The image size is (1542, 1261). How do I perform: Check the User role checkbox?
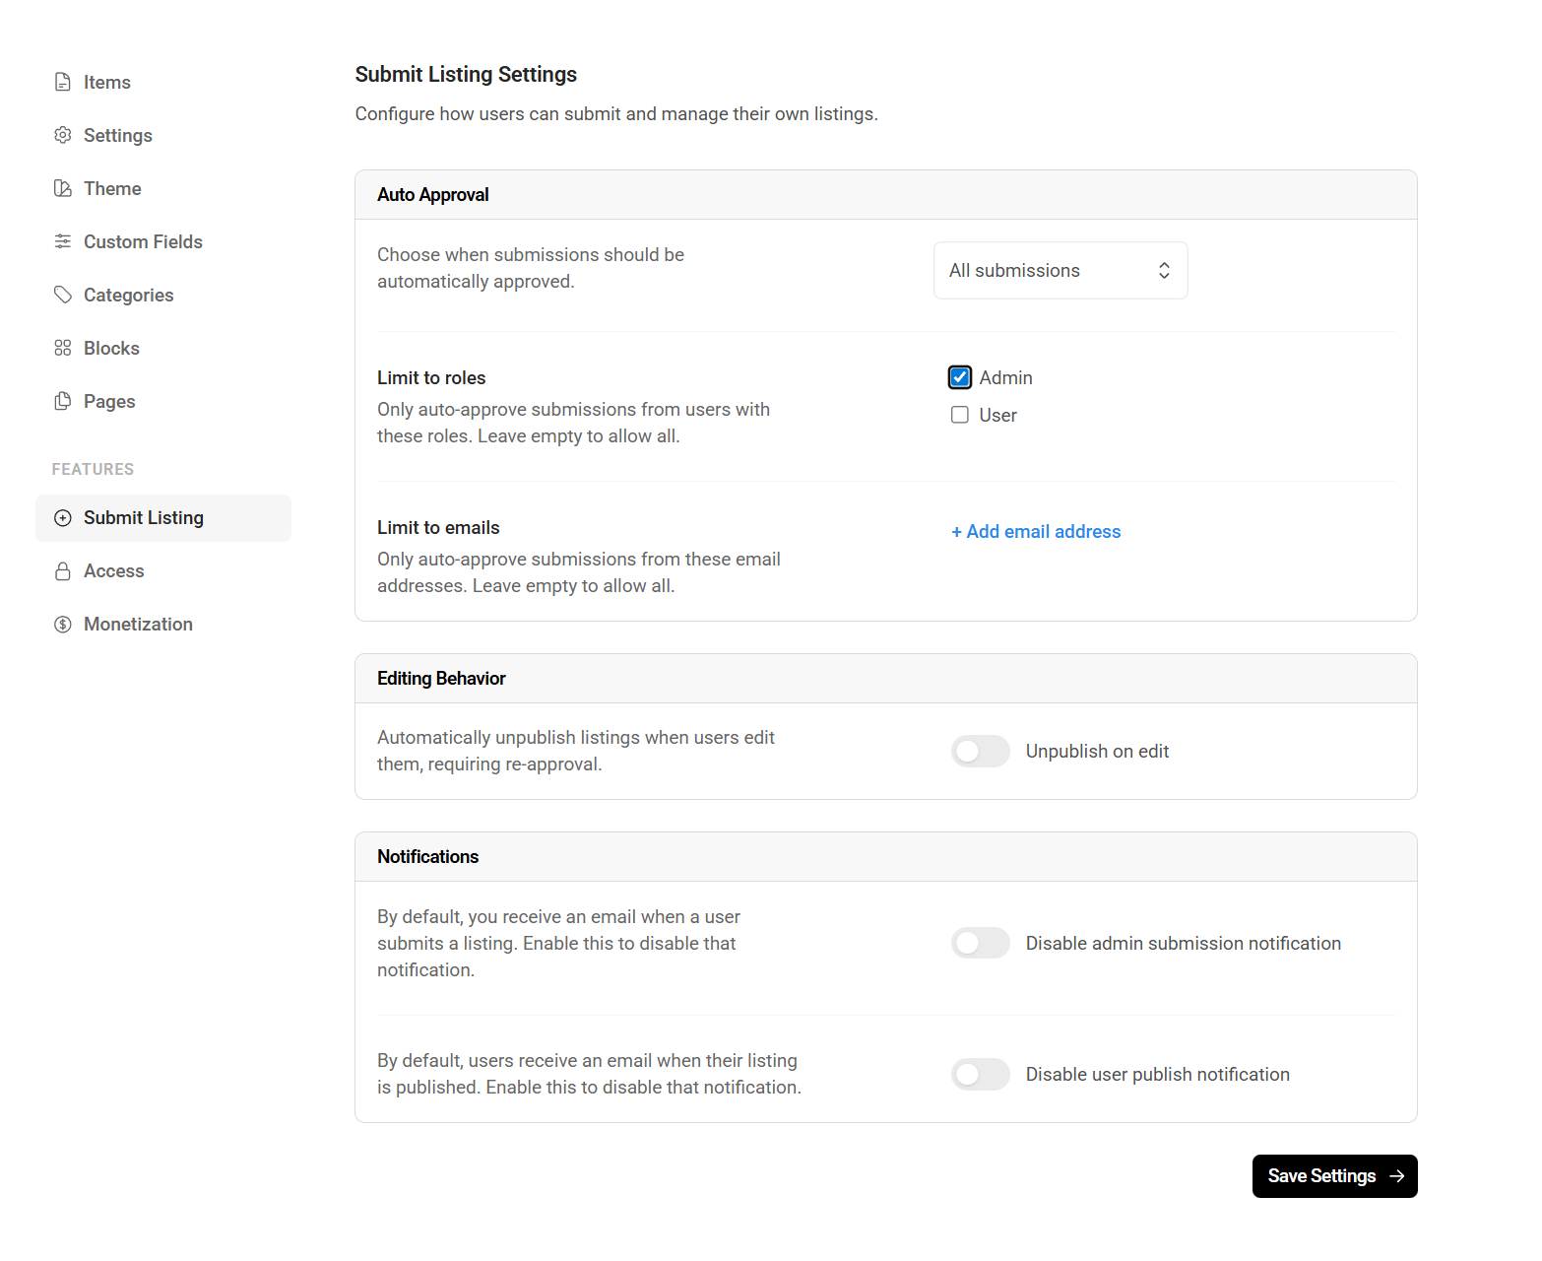(960, 415)
